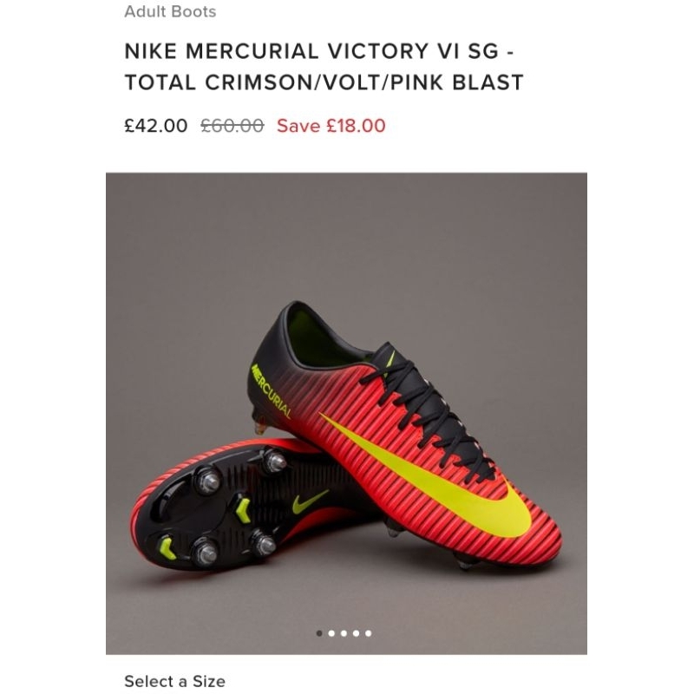Image resolution: width=694 pixels, height=694 pixels.
Task: Go to the second product image dot
Action: click(331, 633)
